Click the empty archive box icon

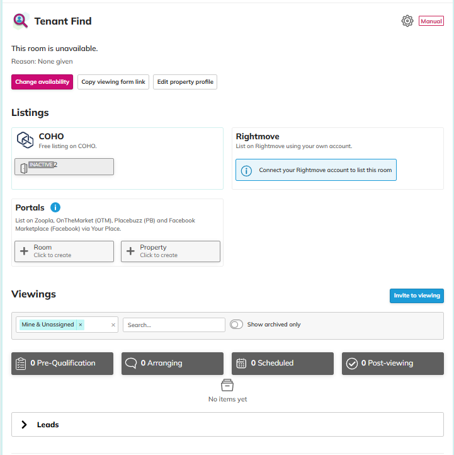pos(227,385)
